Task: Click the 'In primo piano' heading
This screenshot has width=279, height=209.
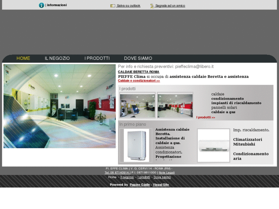Action: pos(132,124)
